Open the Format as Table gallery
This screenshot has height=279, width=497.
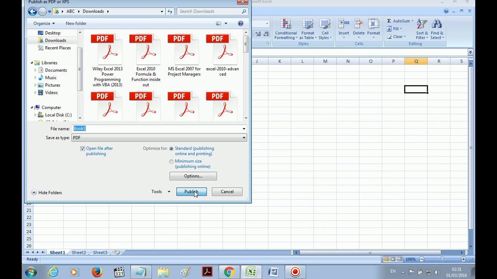[308, 29]
